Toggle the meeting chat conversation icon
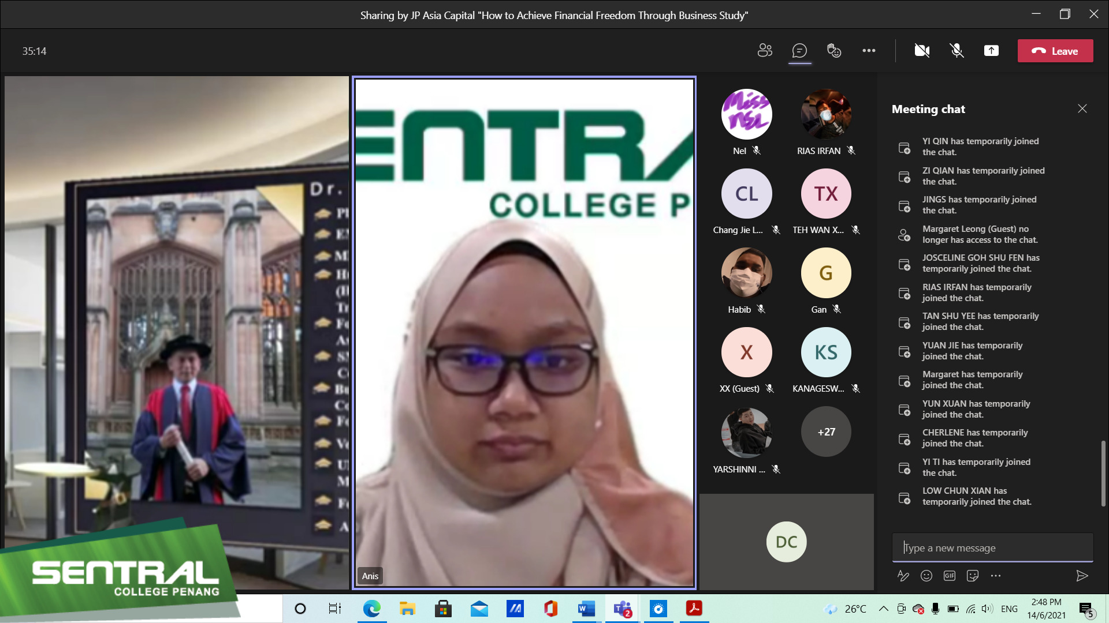Screen dimensions: 1109x623 coord(799,51)
